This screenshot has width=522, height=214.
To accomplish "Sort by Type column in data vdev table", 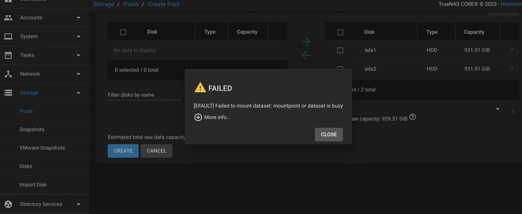I will click(x=432, y=32).
